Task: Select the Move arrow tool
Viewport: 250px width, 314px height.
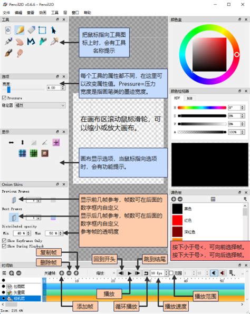Action: pyautogui.click(x=53, y=30)
